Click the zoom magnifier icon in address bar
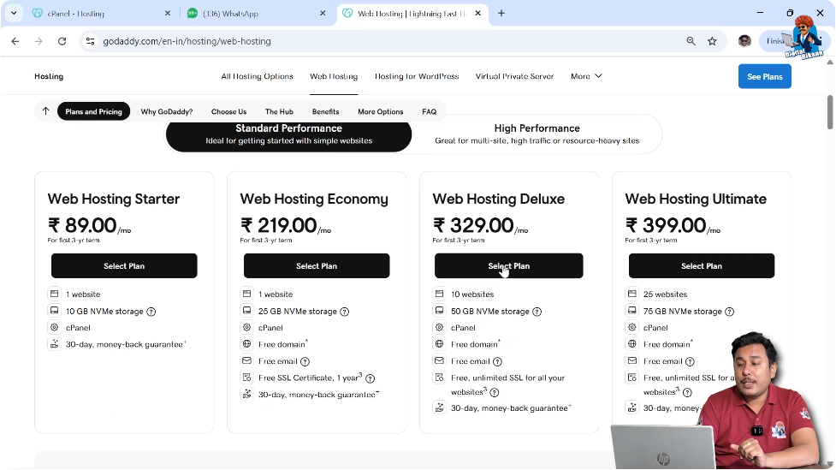The height and width of the screenshot is (470, 836). click(691, 41)
